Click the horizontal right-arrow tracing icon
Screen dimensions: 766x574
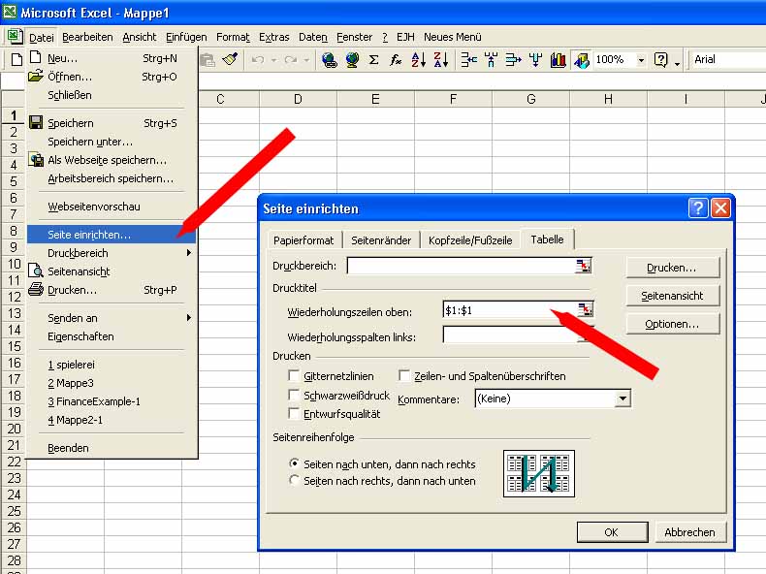[x=513, y=60]
